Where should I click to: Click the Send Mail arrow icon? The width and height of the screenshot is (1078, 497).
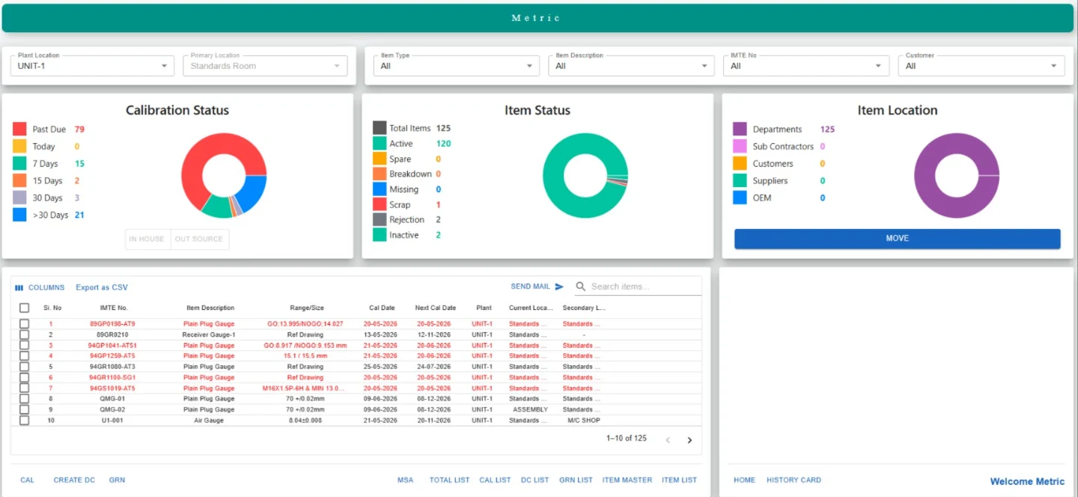coord(559,287)
